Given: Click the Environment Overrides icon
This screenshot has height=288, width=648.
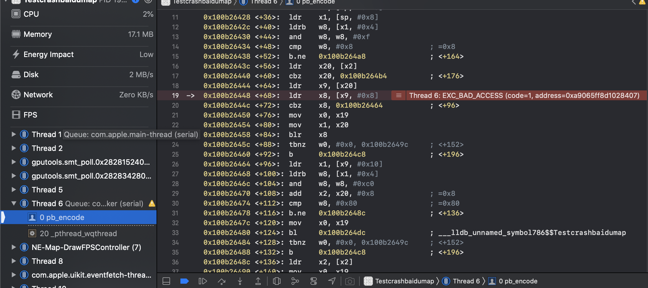Looking at the screenshot, I should click(x=313, y=281).
